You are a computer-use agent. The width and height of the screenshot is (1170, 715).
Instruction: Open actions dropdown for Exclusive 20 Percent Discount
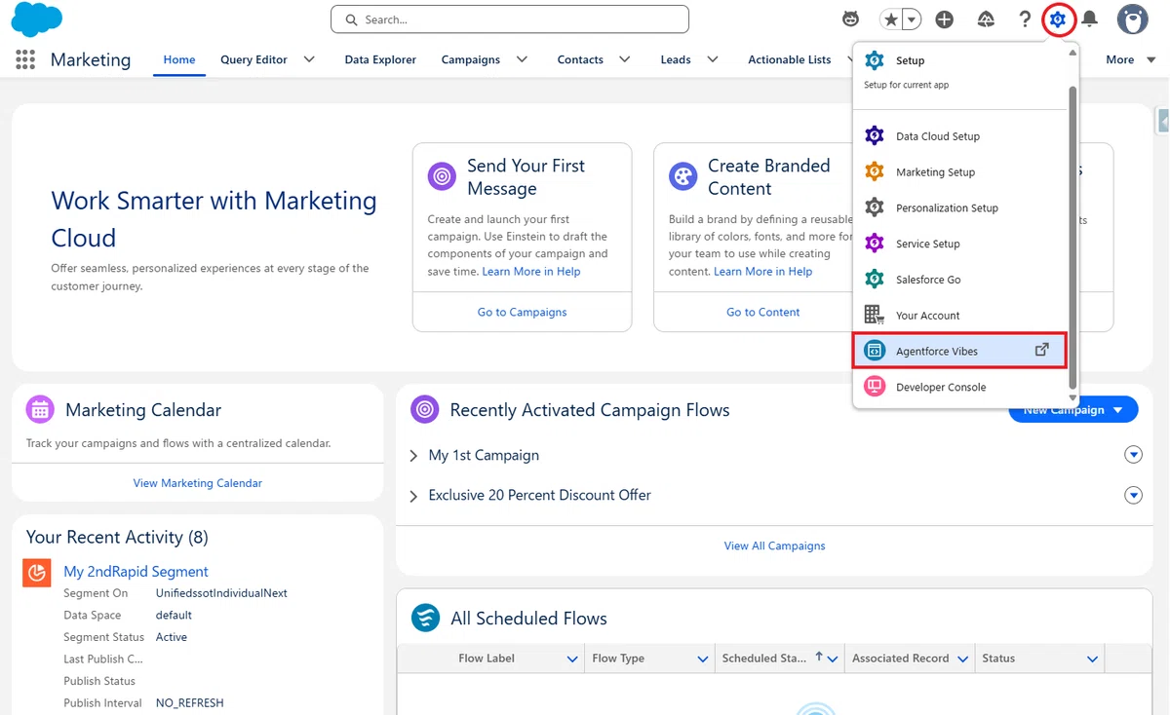[x=1133, y=496]
